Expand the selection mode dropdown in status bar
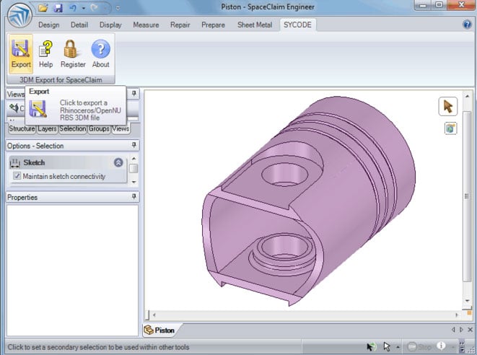Image resolution: width=477 pixels, height=355 pixels. coord(398,347)
